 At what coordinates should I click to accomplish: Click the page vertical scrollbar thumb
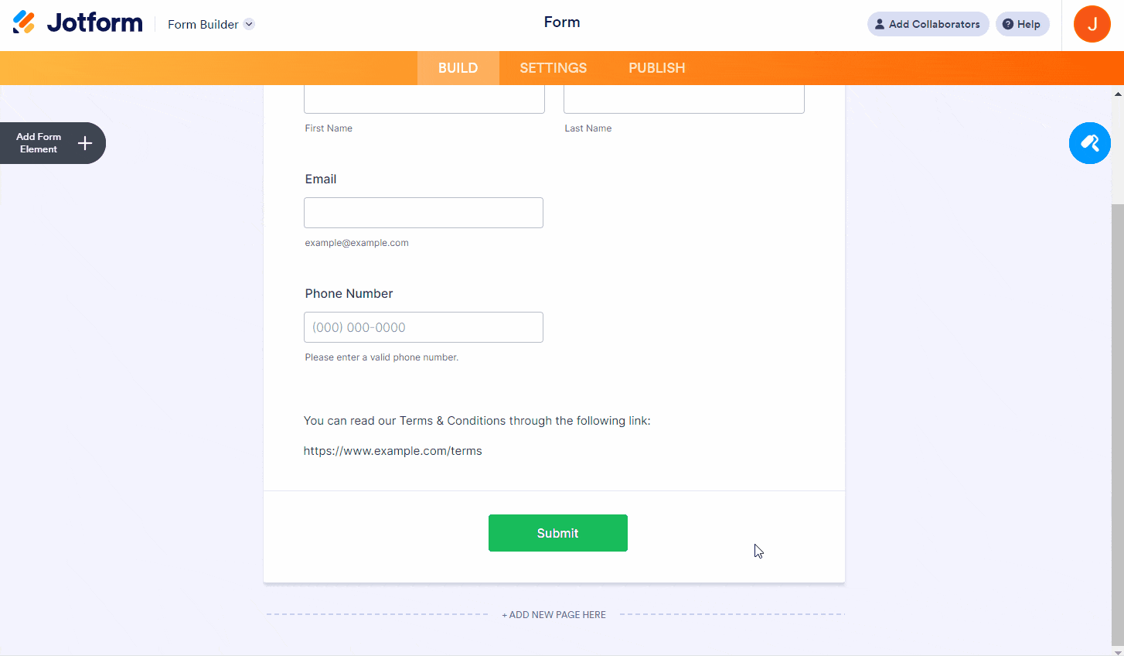(1117, 418)
